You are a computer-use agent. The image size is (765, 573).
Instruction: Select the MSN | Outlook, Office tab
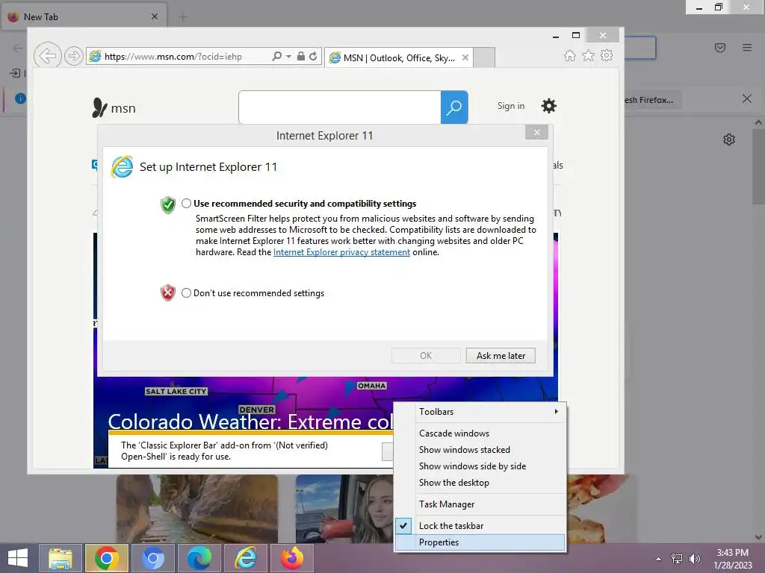(x=399, y=57)
